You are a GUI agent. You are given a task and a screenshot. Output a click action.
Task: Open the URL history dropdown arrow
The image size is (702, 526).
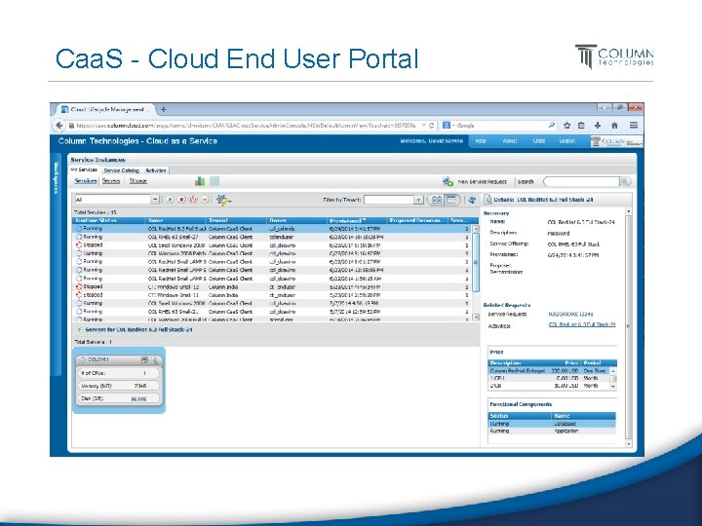coord(423,126)
